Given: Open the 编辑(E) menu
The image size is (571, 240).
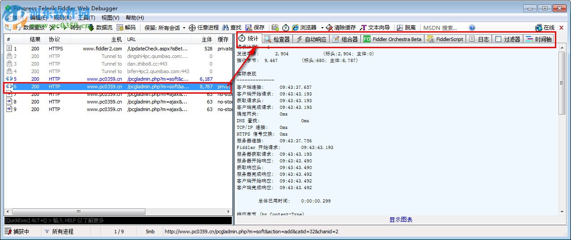Looking at the screenshot, I should coord(38,18).
